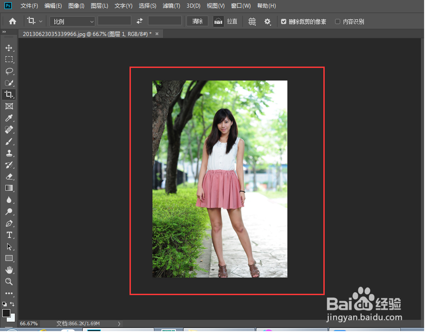Image resolution: width=425 pixels, height=332 pixels.
Task: Click the crop height input field
Action: tap(165, 21)
